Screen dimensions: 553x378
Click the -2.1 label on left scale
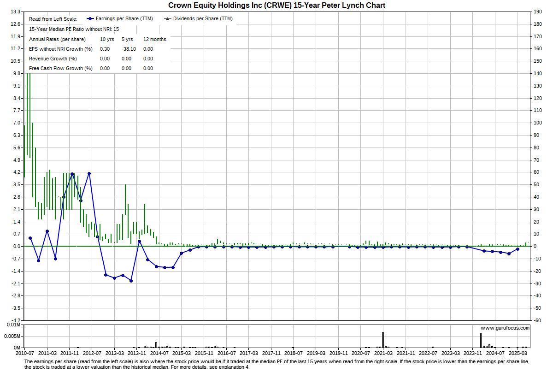click(x=17, y=283)
